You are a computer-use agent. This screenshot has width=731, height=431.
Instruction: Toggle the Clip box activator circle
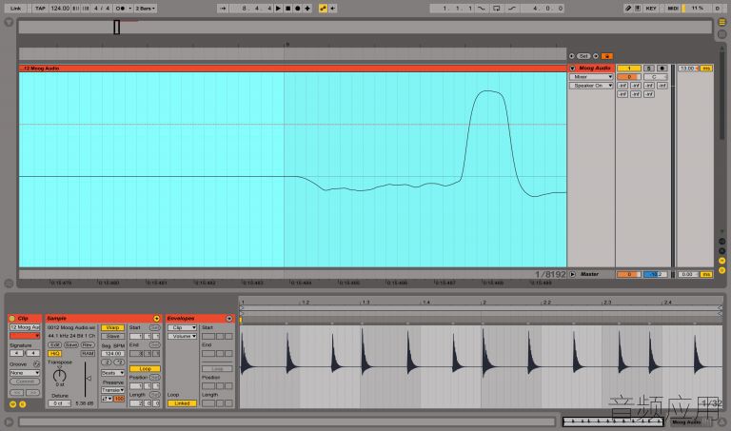pyautogui.click(x=12, y=319)
